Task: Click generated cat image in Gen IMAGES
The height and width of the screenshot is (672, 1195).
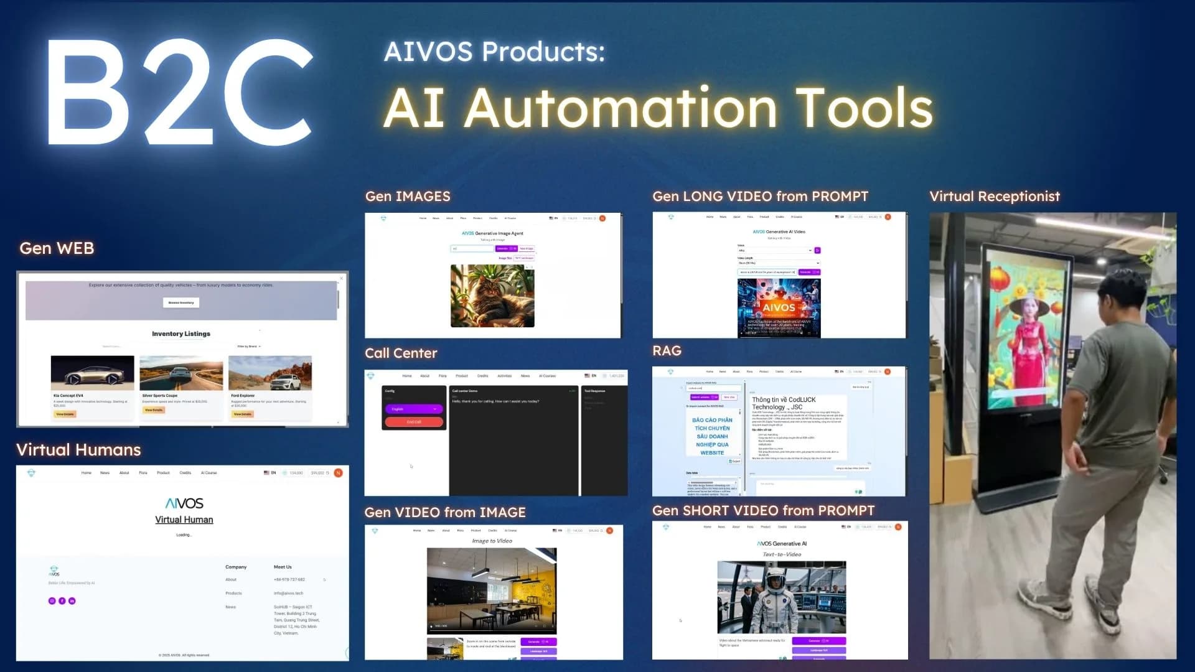Action: tap(492, 296)
